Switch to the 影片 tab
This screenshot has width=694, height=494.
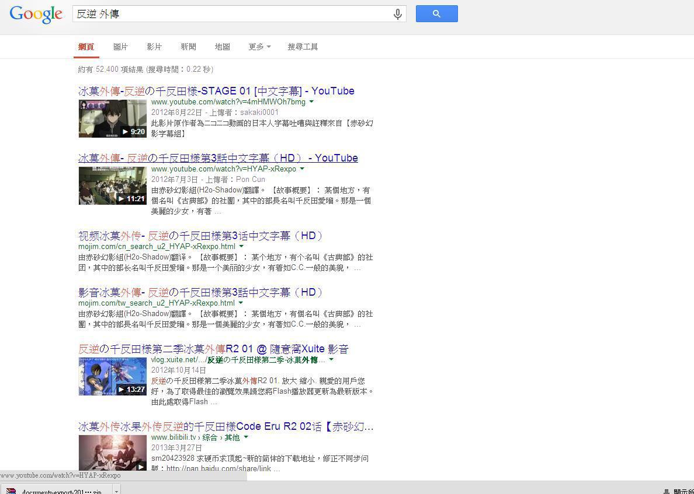pyautogui.click(x=154, y=47)
